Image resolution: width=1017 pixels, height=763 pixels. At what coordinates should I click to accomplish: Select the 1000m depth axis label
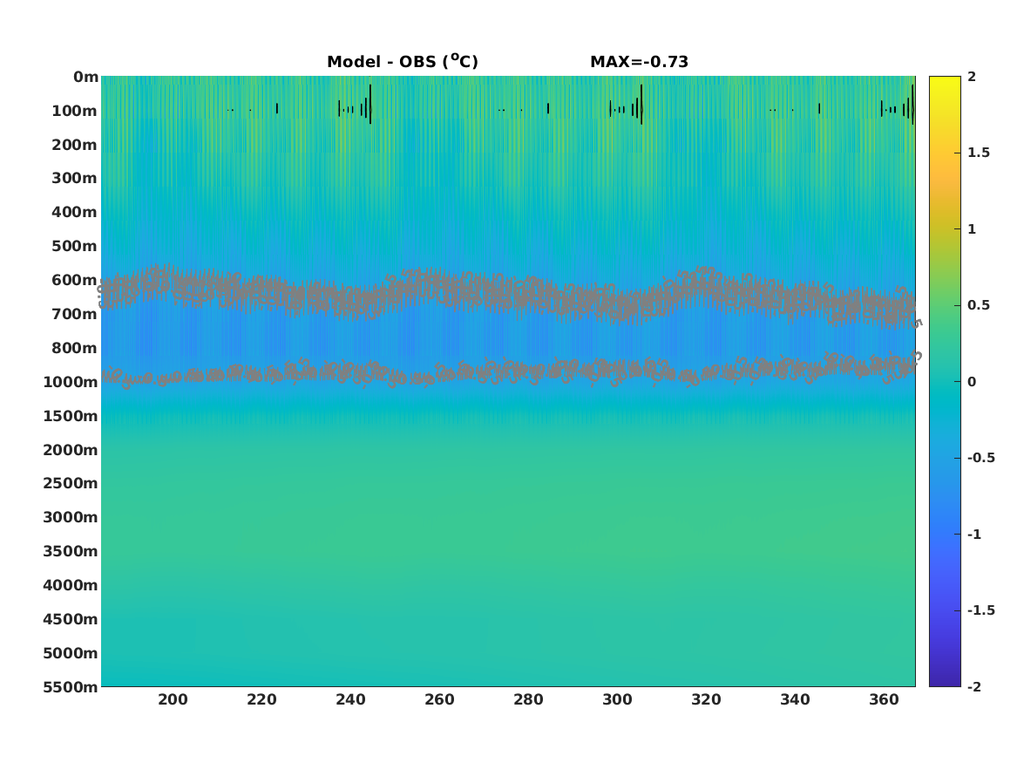click(x=70, y=382)
